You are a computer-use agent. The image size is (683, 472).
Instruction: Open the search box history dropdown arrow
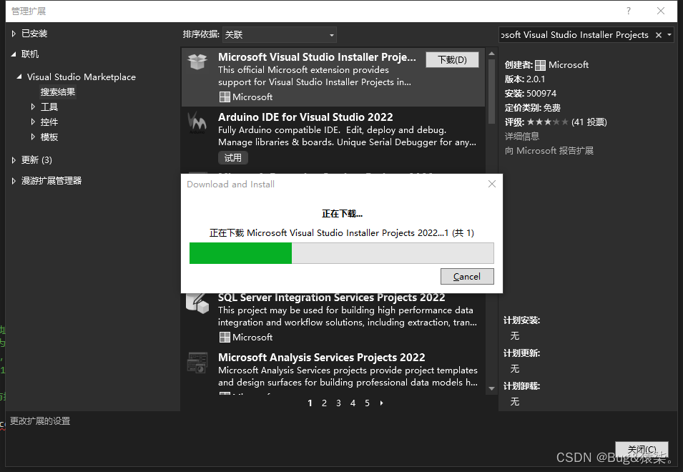(x=669, y=35)
